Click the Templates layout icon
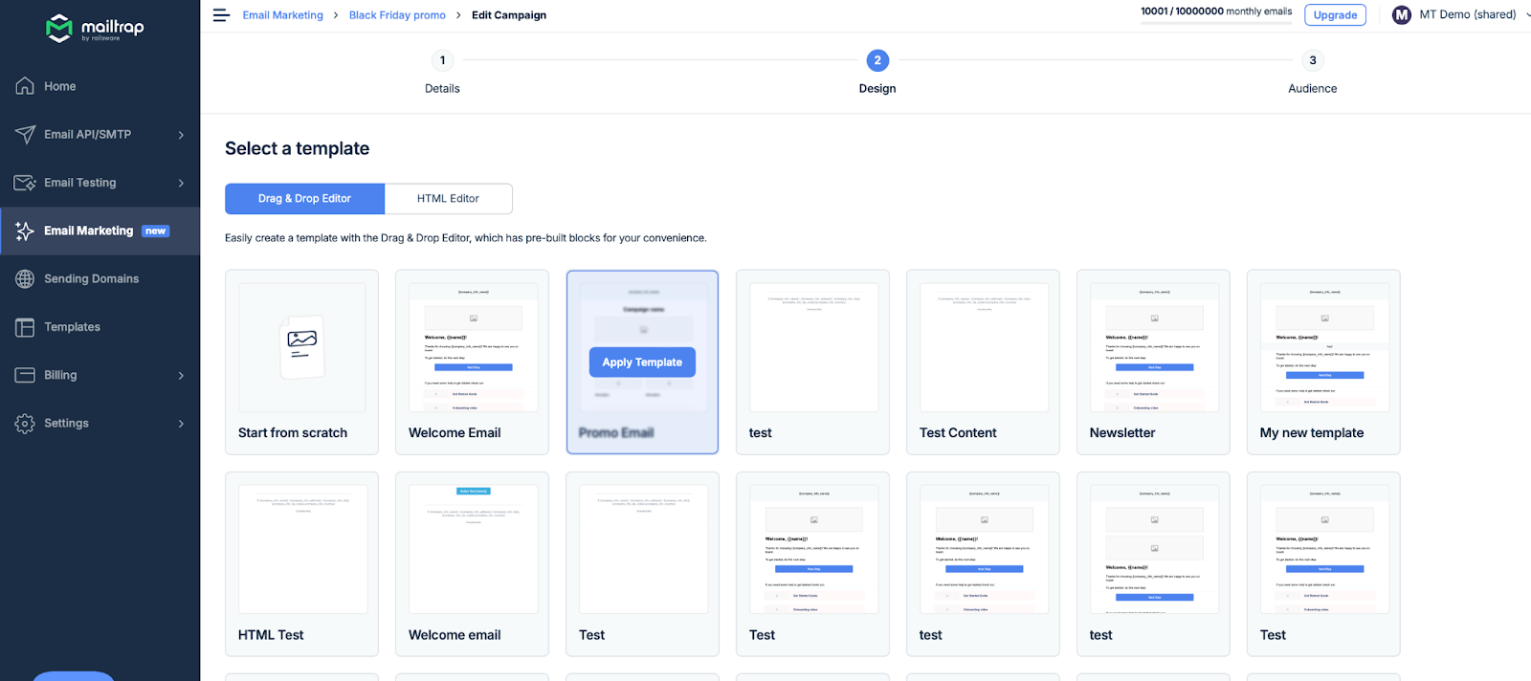The height and width of the screenshot is (681, 1531). (25, 327)
